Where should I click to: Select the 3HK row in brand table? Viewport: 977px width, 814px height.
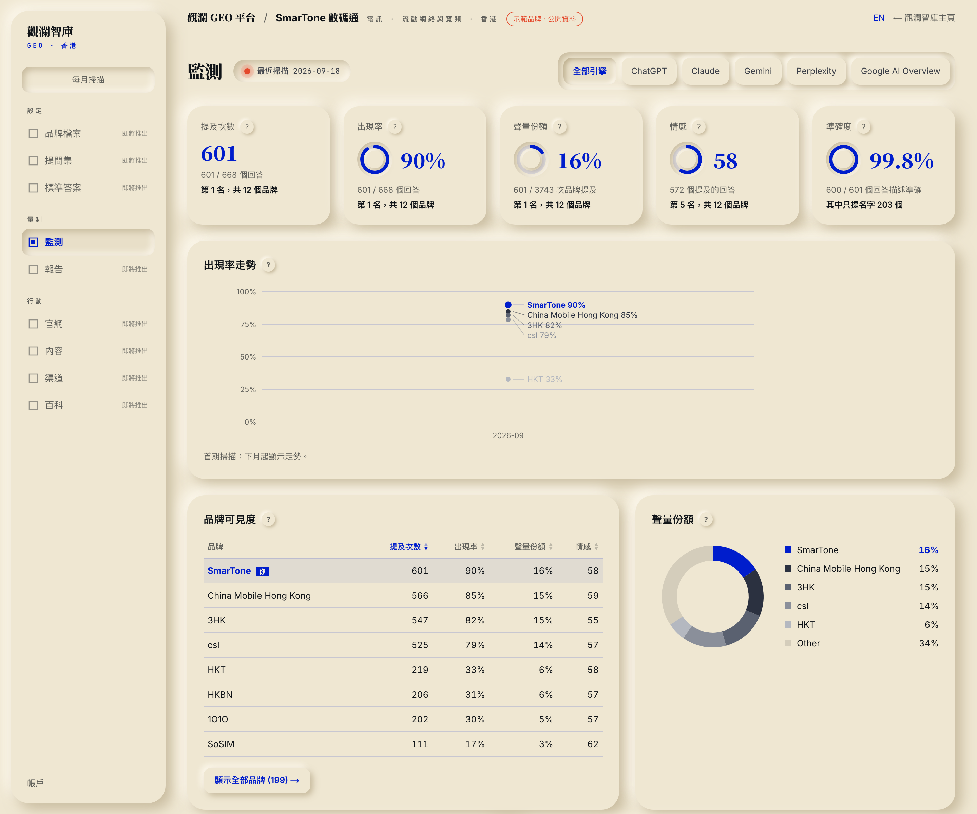point(403,620)
